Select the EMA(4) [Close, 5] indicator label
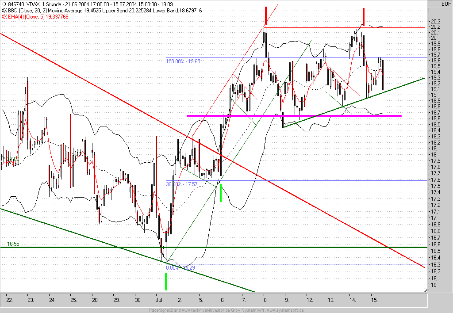The height and width of the screenshot is (313, 453). (27, 16)
